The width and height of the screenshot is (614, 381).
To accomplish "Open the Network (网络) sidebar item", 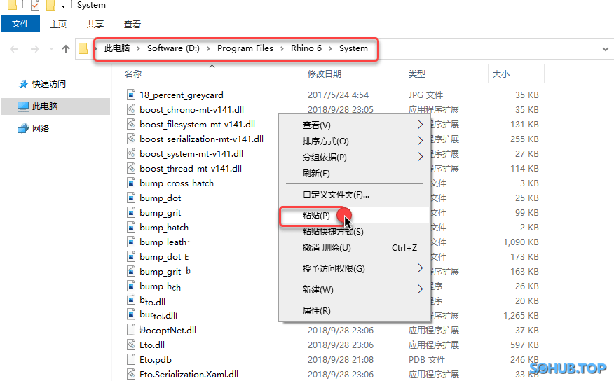I will (41, 129).
